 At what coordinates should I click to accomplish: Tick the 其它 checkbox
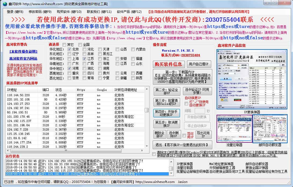pyautogui.click(x=64, y=45)
